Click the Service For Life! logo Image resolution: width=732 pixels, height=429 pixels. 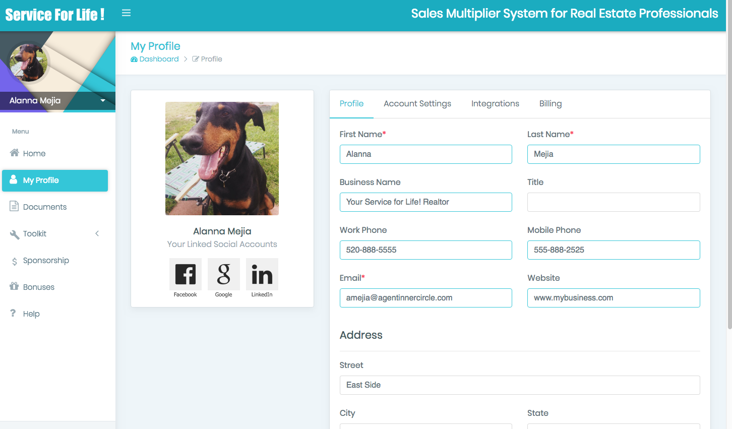point(55,15)
